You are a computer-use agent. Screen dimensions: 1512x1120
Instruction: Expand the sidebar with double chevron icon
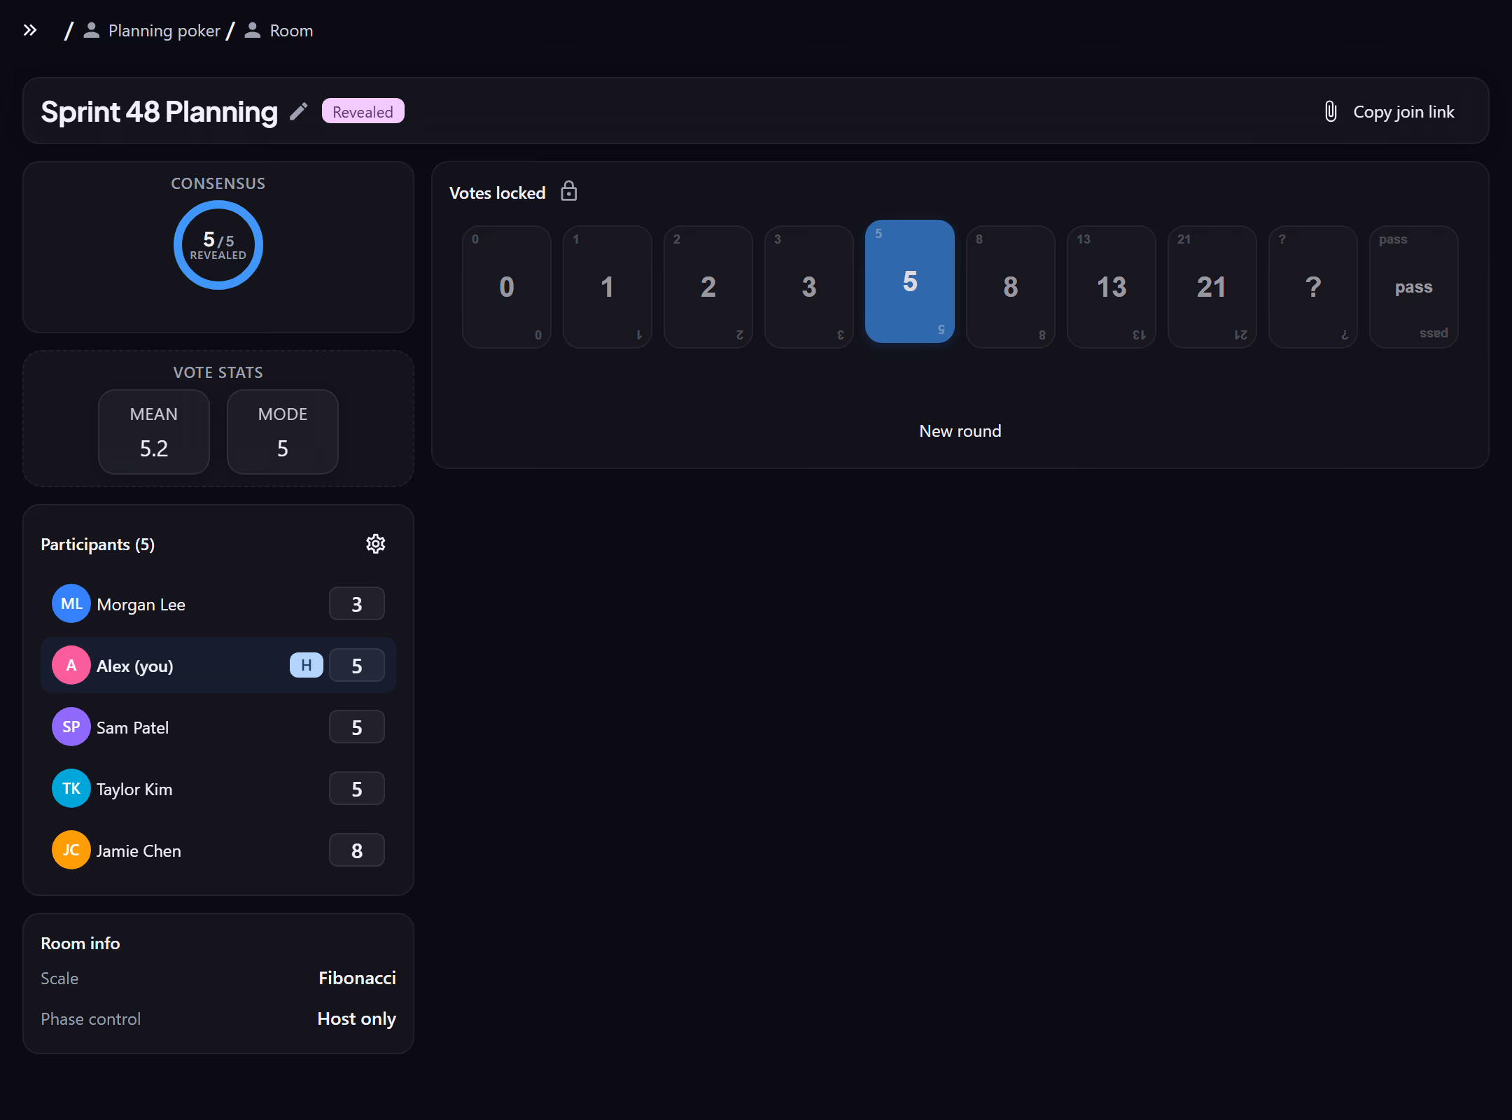29,30
